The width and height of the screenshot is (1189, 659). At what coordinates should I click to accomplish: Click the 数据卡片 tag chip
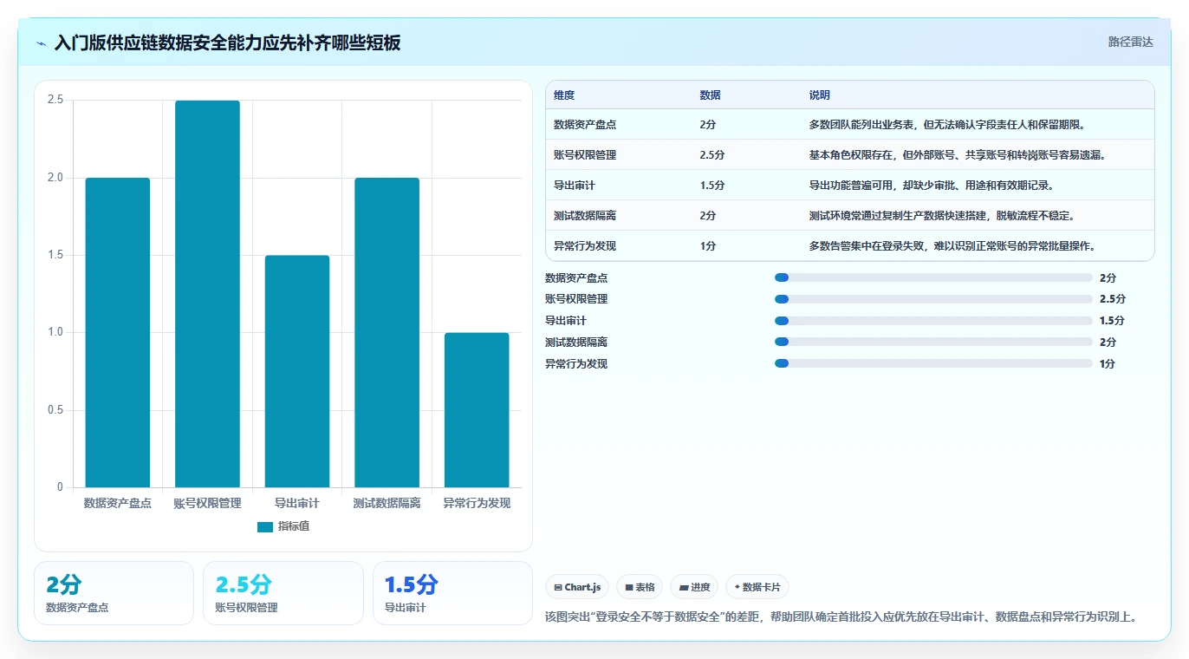coord(757,587)
